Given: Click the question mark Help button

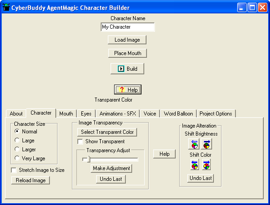Looking at the screenshot, I should tap(128, 90).
